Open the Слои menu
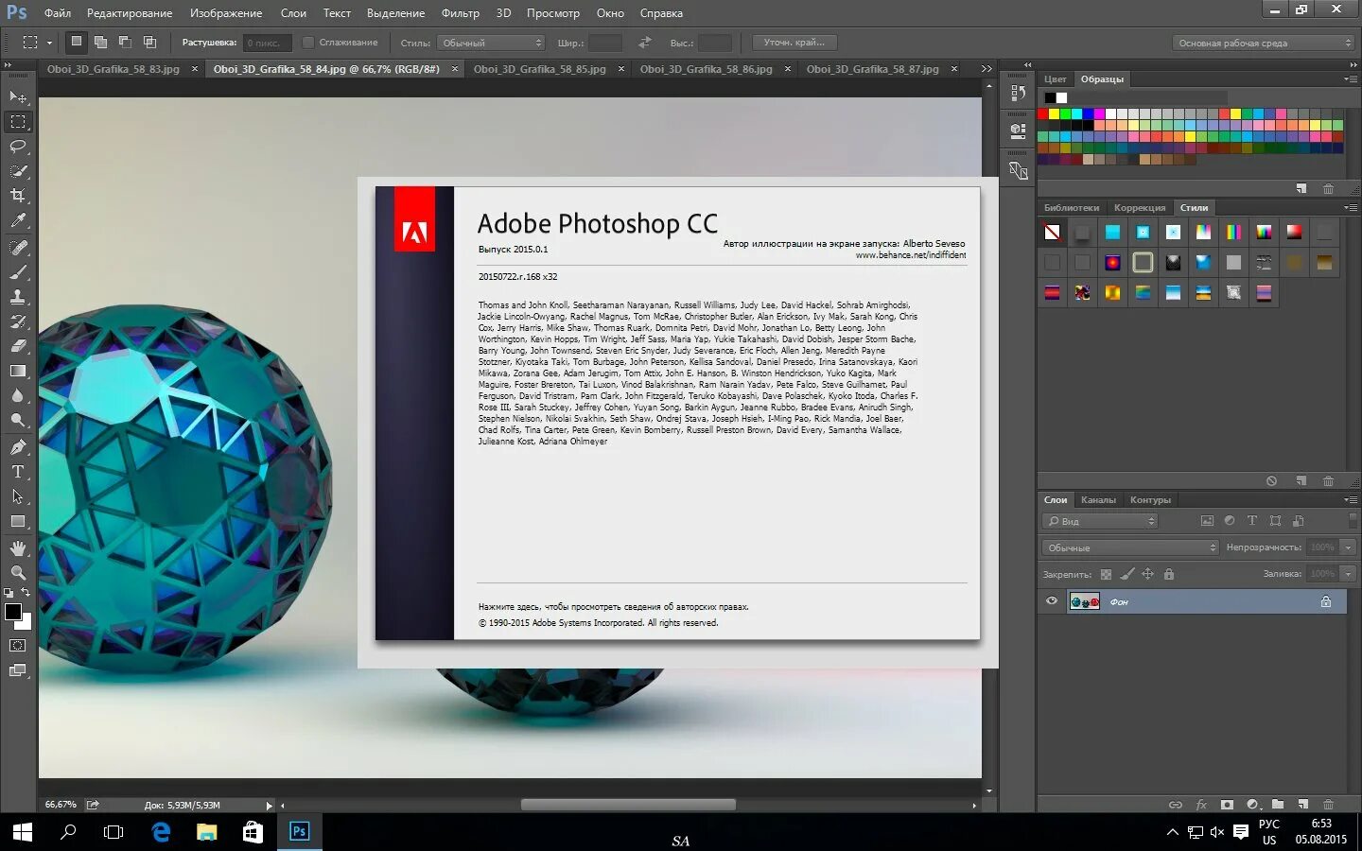 click(293, 13)
